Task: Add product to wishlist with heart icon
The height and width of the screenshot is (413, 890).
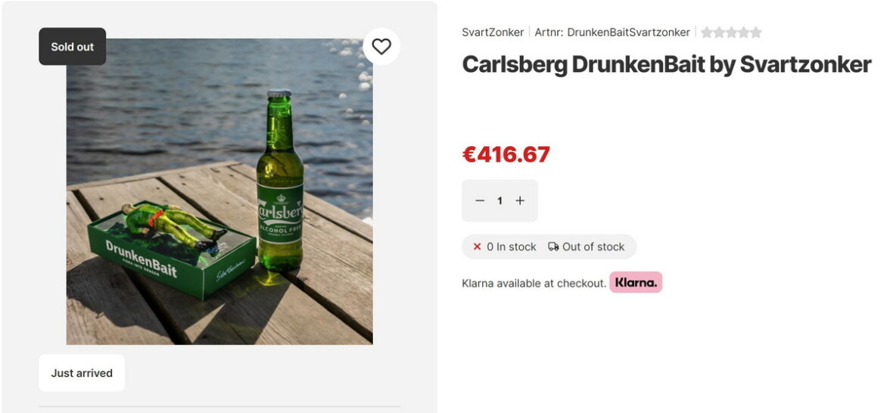Action: 381,47
